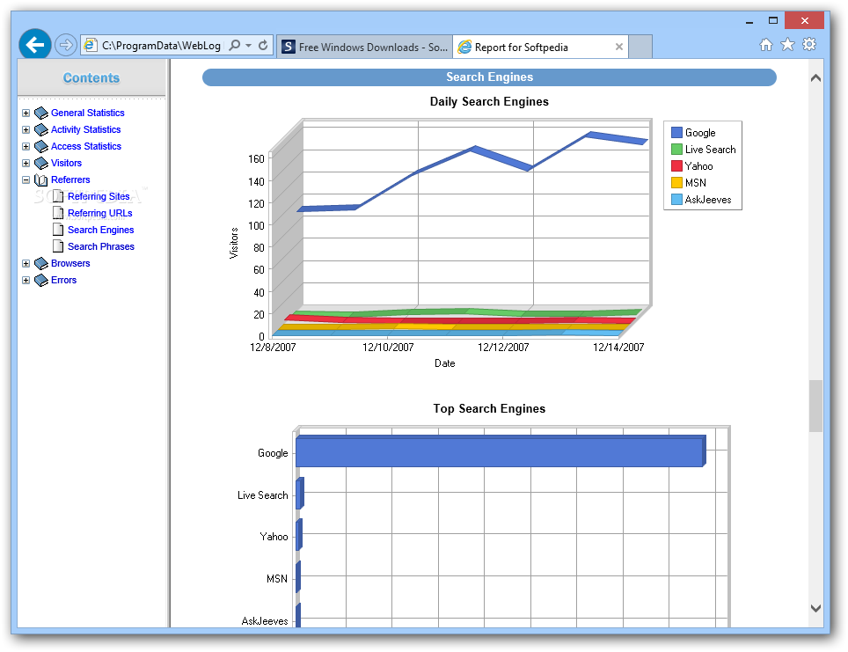Click the Home icon
Viewport: 848px width, 652px height.
(x=766, y=44)
